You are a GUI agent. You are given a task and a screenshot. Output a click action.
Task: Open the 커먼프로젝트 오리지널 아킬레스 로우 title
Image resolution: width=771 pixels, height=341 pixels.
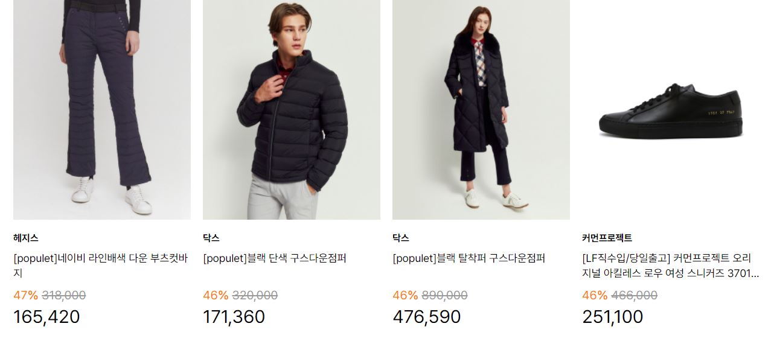pyautogui.click(x=670, y=266)
